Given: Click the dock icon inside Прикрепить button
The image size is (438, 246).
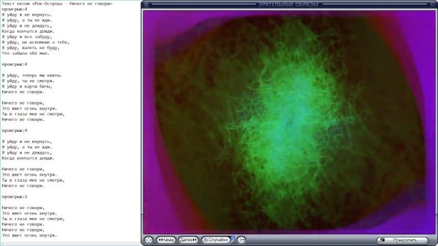Looking at the screenshot, I should 382,240.
